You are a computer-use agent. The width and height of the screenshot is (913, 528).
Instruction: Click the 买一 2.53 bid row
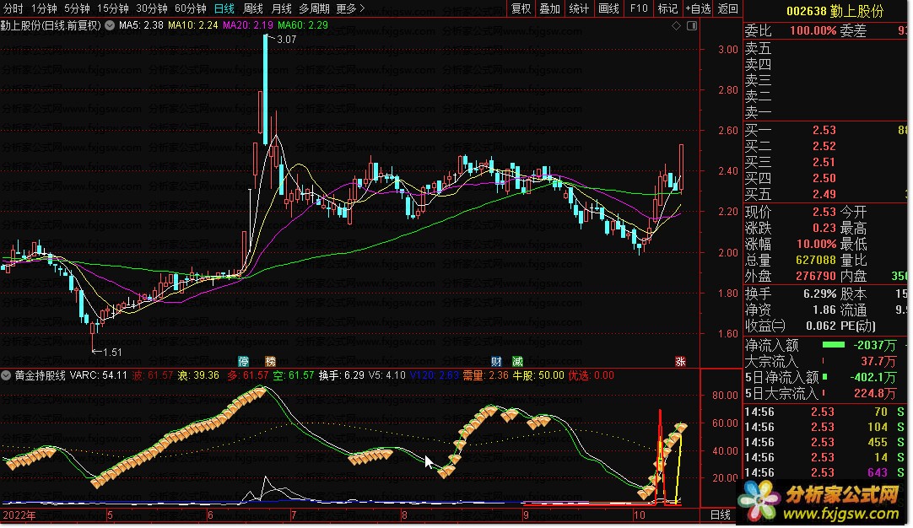pyautogui.click(x=825, y=131)
